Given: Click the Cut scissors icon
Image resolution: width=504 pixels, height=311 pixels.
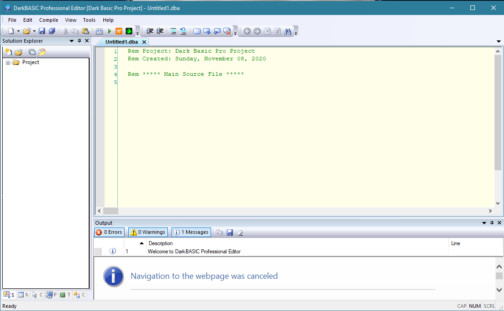Looking at the screenshot, I should coord(66,31).
